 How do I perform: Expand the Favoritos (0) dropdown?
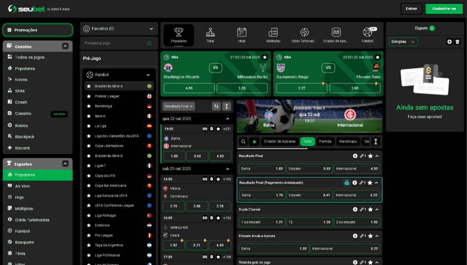point(119,29)
